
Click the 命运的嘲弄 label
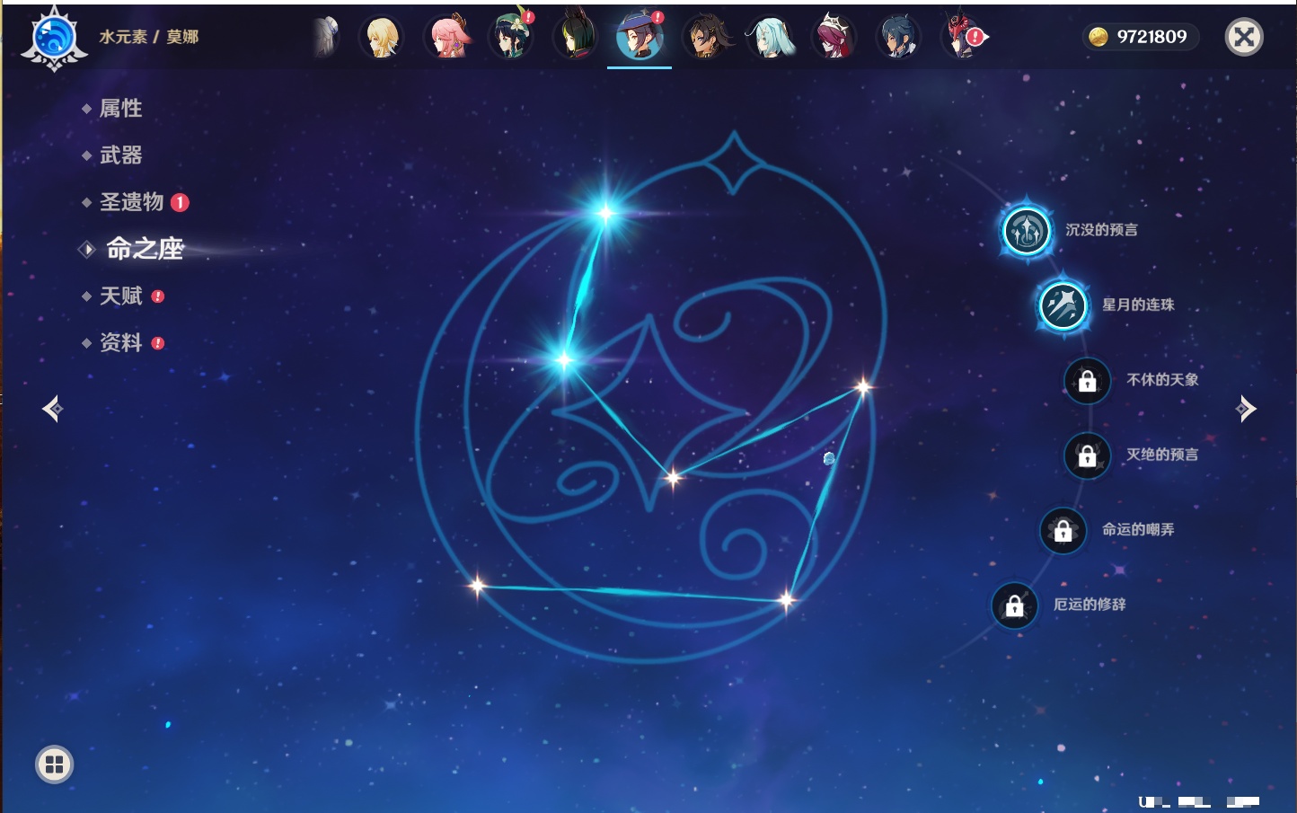[1138, 529]
